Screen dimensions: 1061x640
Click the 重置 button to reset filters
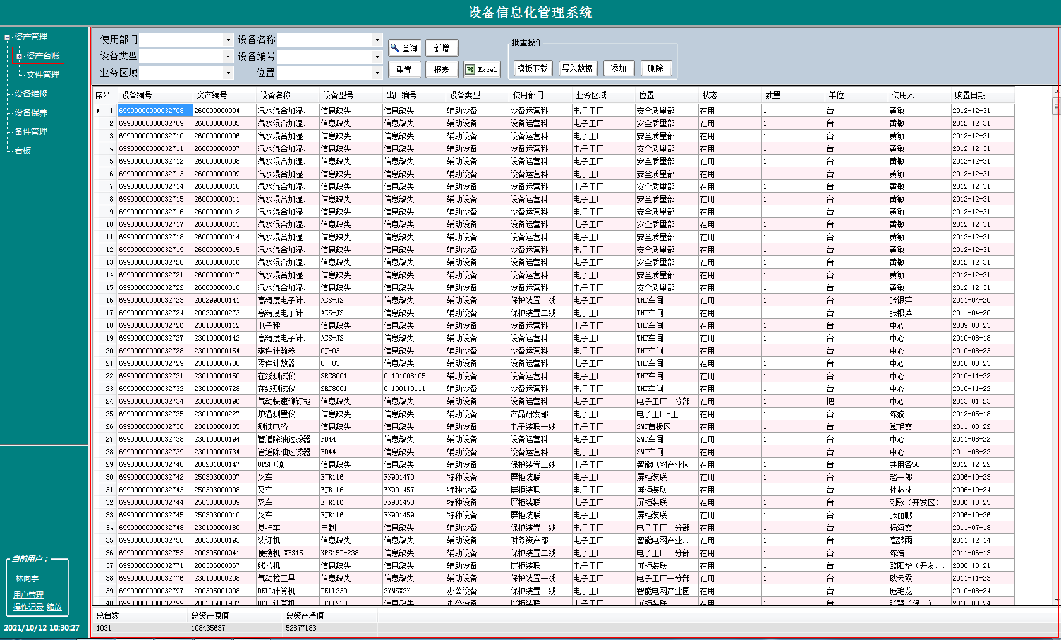[404, 69]
